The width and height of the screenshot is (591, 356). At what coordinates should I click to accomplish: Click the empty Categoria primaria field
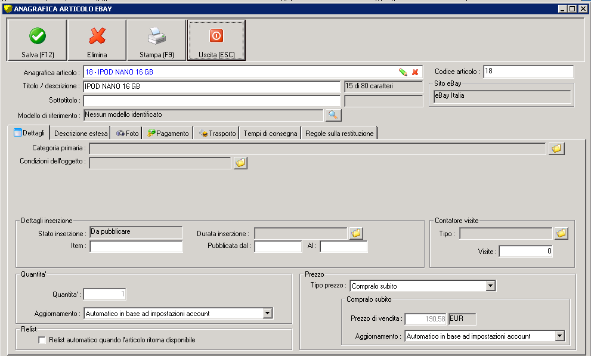(317, 148)
